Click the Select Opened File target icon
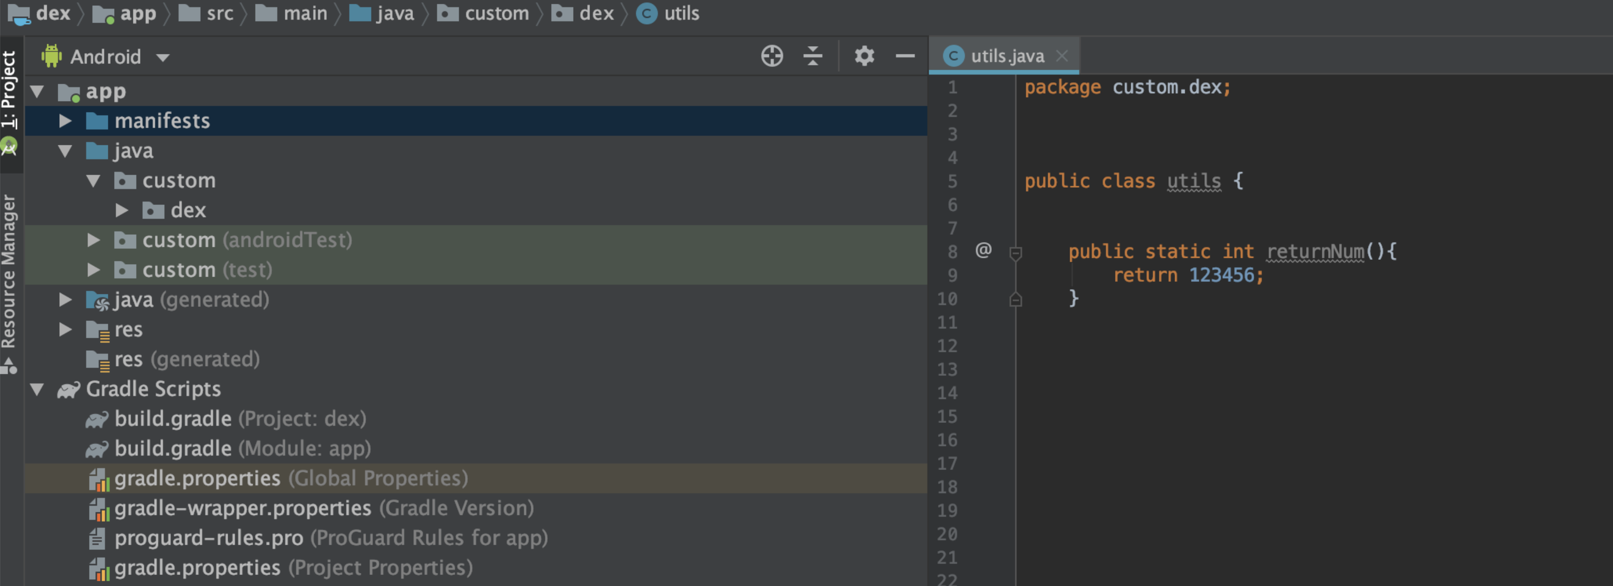This screenshot has width=1613, height=586. pyautogui.click(x=772, y=56)
